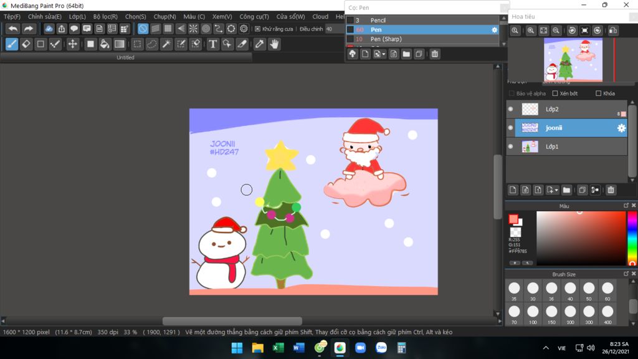Enable the crisscross grid snap

coord(168,29)
